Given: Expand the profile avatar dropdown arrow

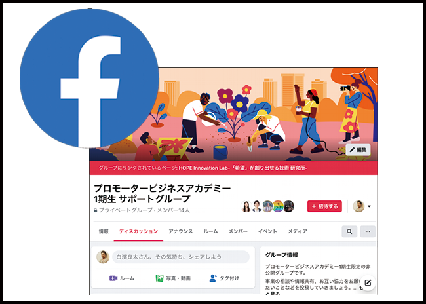Looking at the screenshot, I should [369, 206].
